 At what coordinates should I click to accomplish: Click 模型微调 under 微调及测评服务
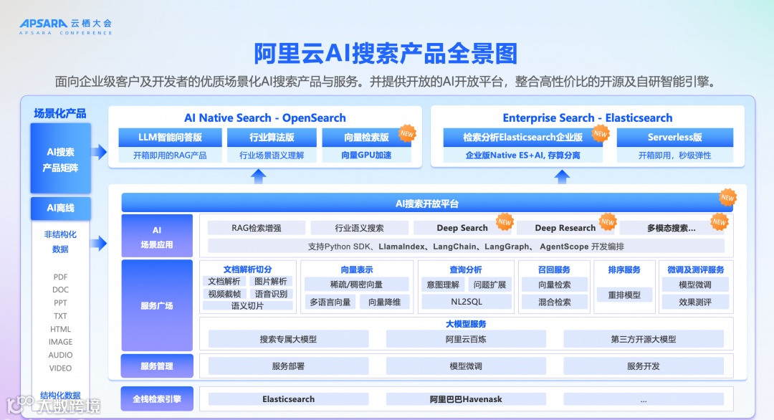(x=695, y=285)
